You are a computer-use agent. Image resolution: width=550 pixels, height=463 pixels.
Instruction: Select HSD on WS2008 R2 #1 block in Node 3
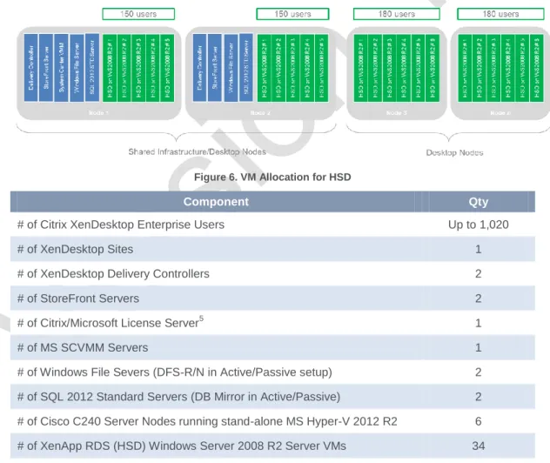pos(360,68)
